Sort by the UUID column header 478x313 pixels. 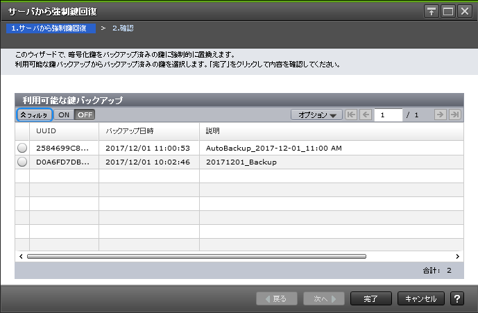point(64,131)
